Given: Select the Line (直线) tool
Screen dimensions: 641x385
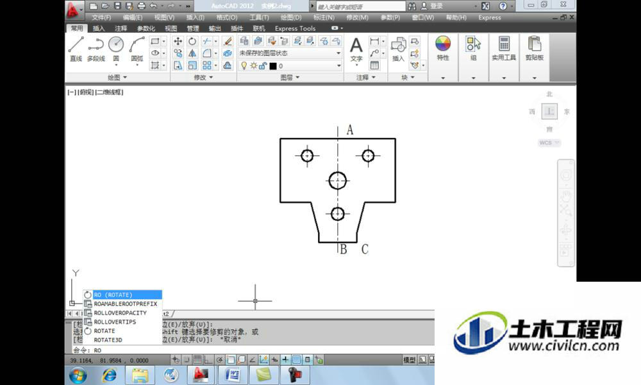Looking at the screenshot, I should (76, 49).
